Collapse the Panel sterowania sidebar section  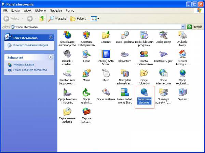[x=51, y=38]
